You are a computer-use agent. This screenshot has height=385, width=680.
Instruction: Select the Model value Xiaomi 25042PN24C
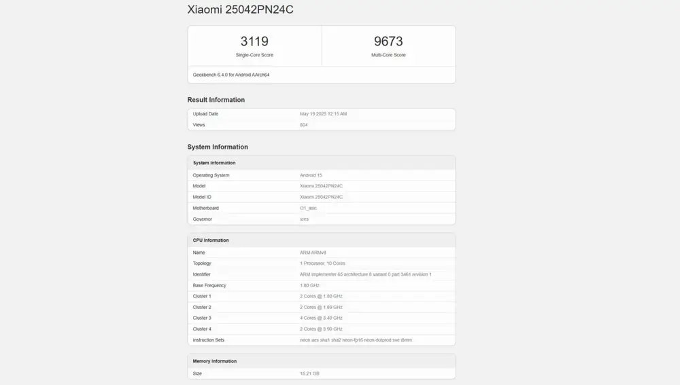[x=322, y=186]
